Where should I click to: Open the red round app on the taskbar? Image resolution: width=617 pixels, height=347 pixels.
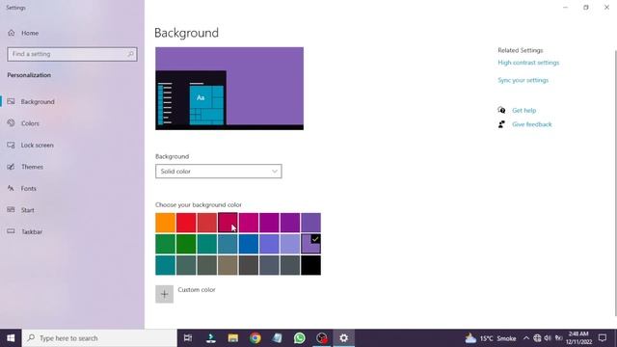(322, 338)
